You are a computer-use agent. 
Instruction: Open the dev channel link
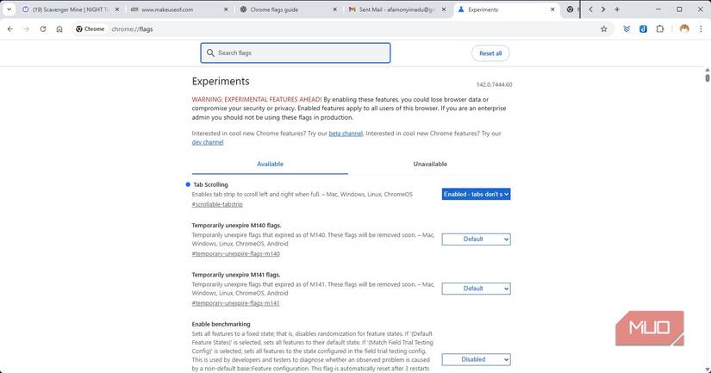pyautogui.click(x=208, y=142)
